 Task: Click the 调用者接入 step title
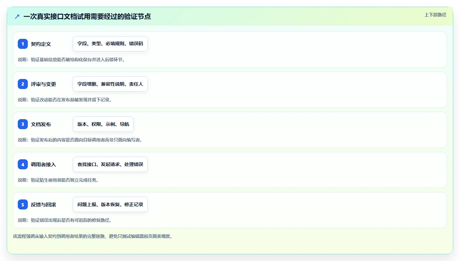click(44, 164)
